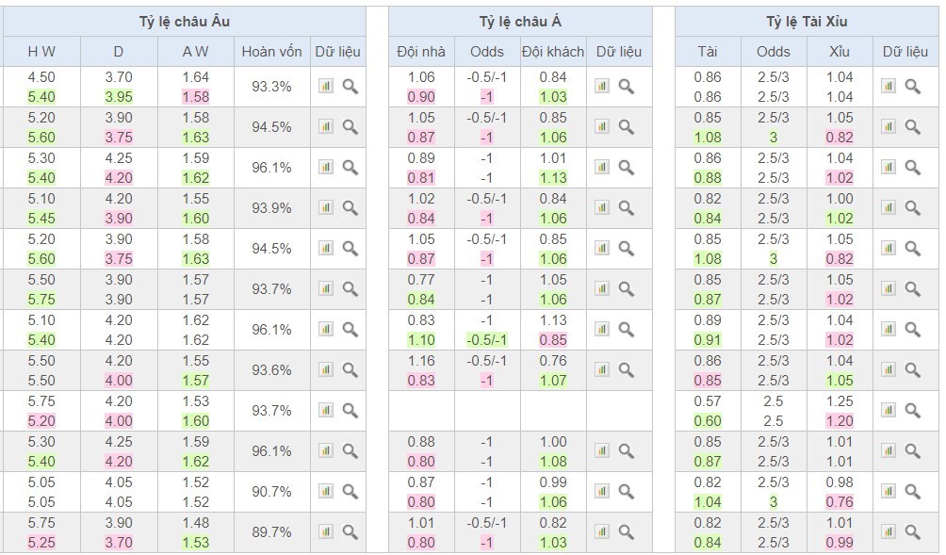This screenshot has width=946, height=555.
Task: Open the chart icon for Asian row with home odds 1.16
Action: [602, 370]
